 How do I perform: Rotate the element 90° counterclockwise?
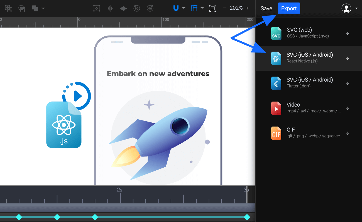coord(136,8)
